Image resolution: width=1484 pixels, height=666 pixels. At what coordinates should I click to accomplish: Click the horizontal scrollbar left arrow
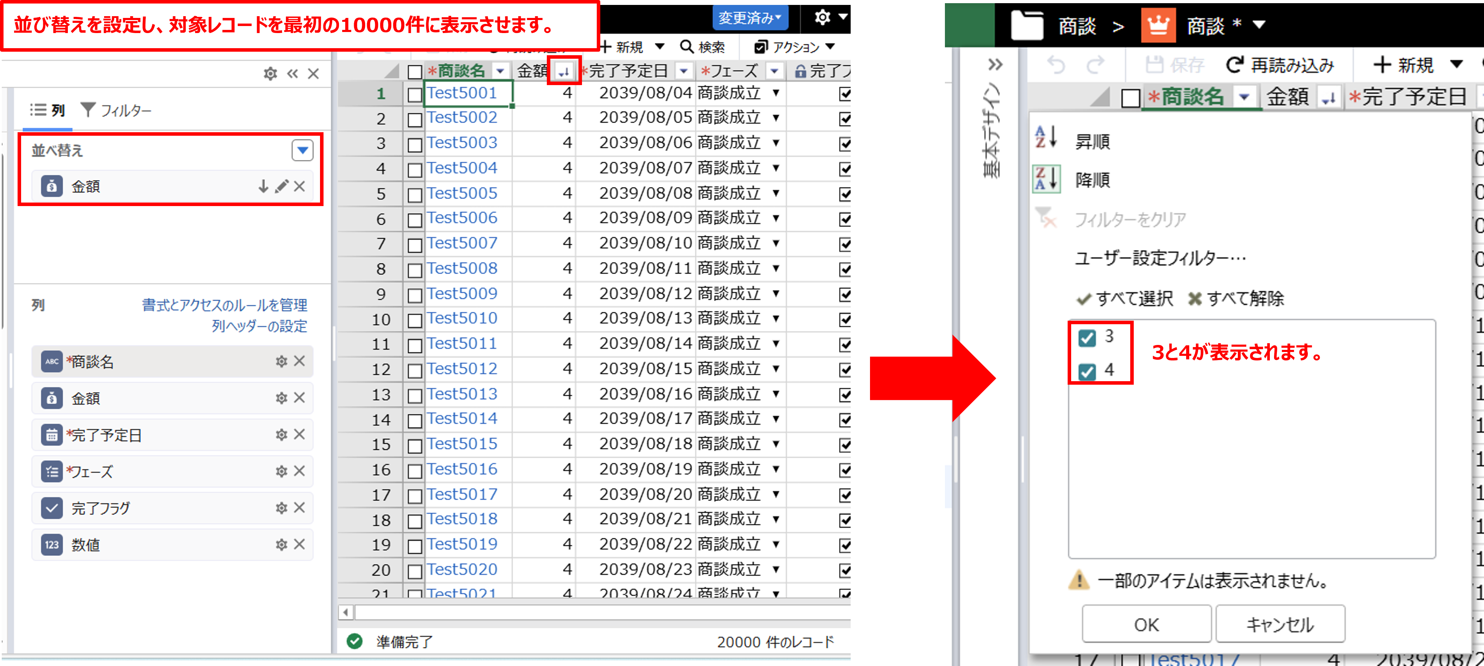(346, 612)
